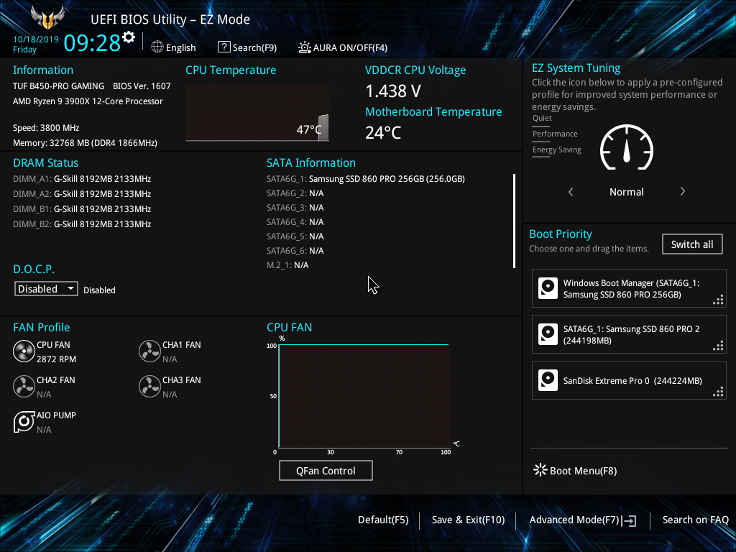
Task: Click the SATA6G_4 N/A row
Action: [x=295, y=222]
